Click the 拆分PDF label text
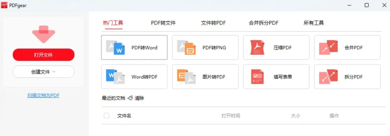Image resolution: width=390 pixels, height=136 pixels. click(354, 77)
